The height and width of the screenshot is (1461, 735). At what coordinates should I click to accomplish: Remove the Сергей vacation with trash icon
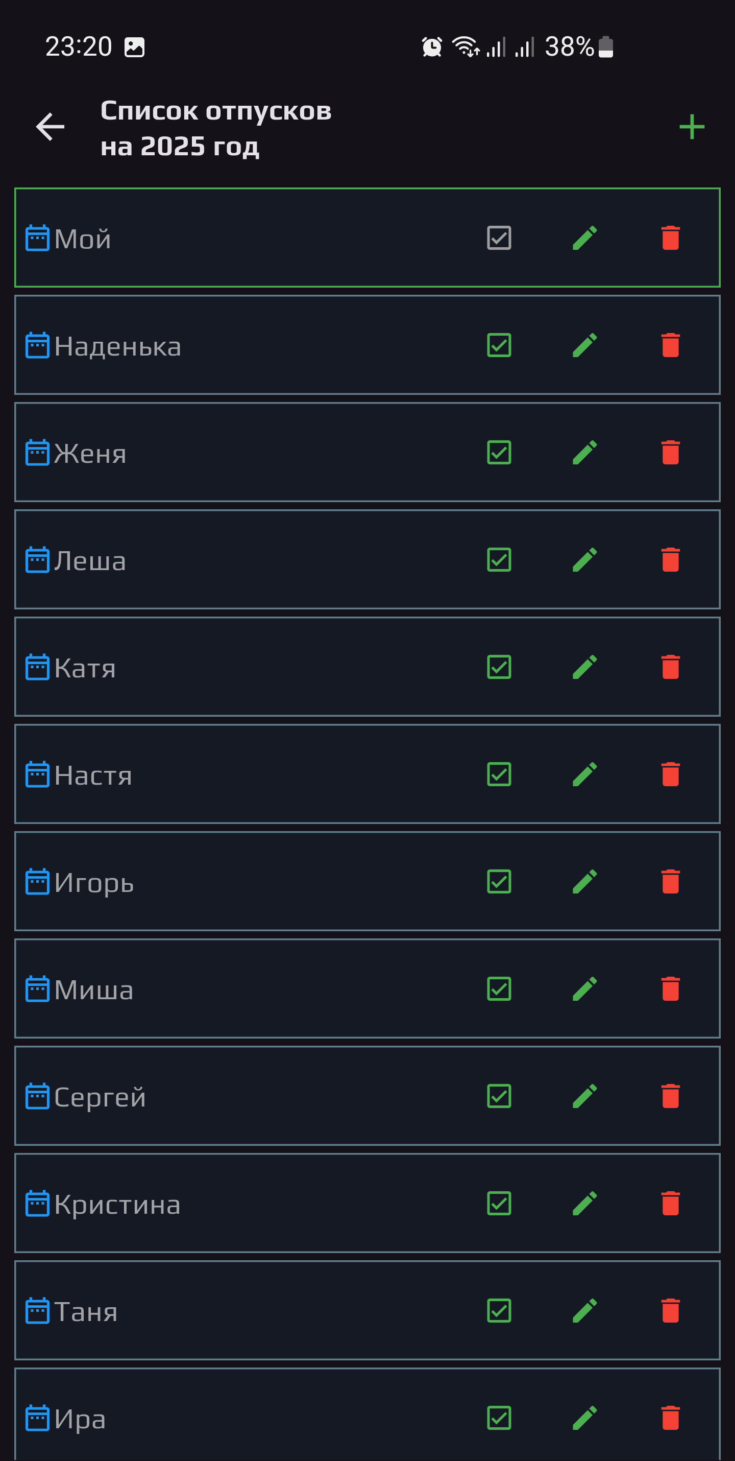670,1096
